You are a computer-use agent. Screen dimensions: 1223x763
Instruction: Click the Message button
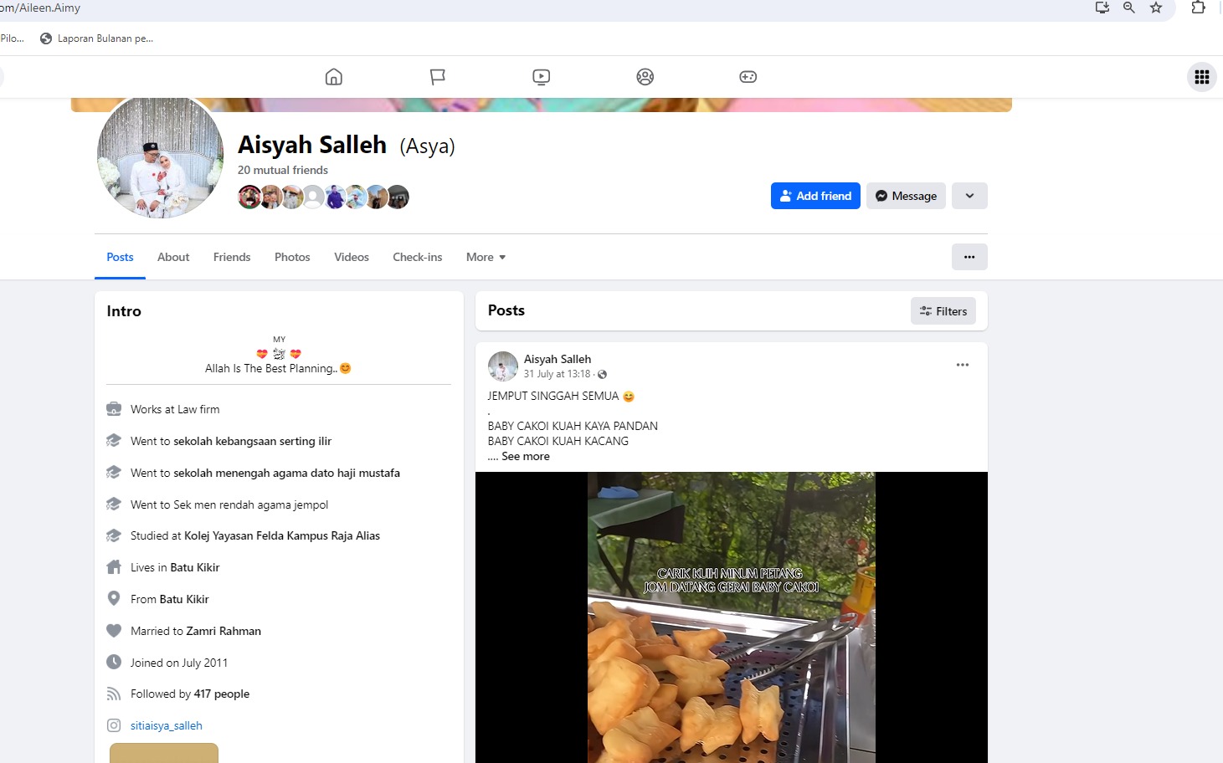point(906,196)
